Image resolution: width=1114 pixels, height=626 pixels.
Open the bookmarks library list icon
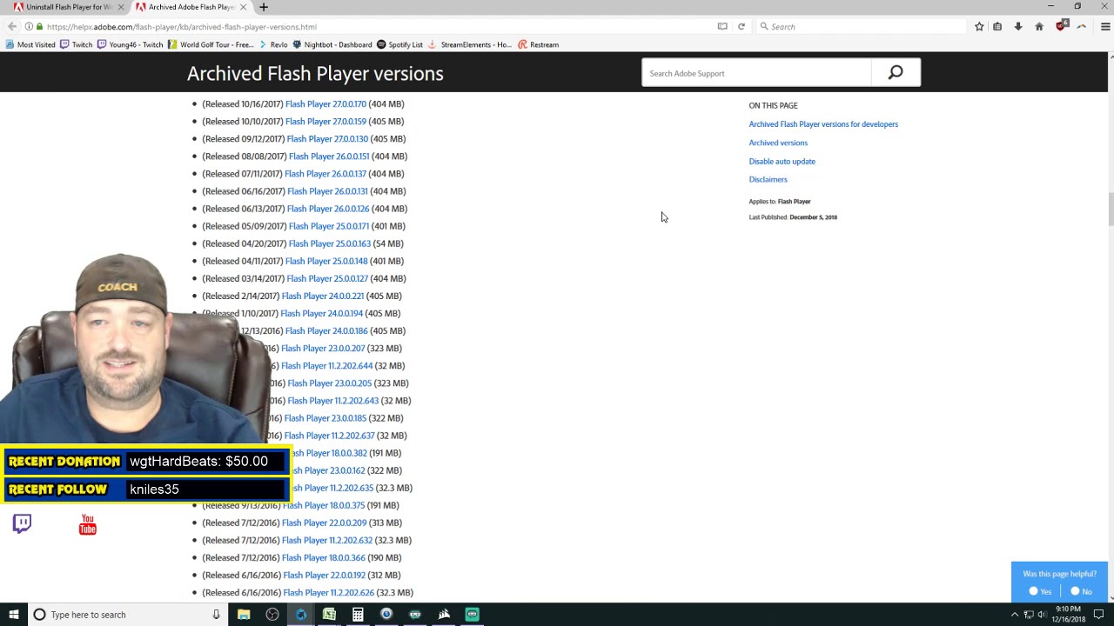997,27
